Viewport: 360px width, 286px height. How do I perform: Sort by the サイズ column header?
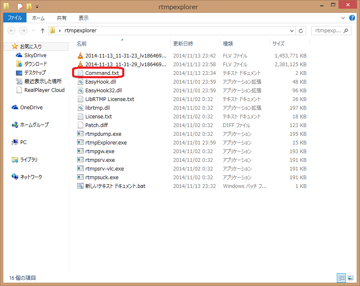coord(278,43)
